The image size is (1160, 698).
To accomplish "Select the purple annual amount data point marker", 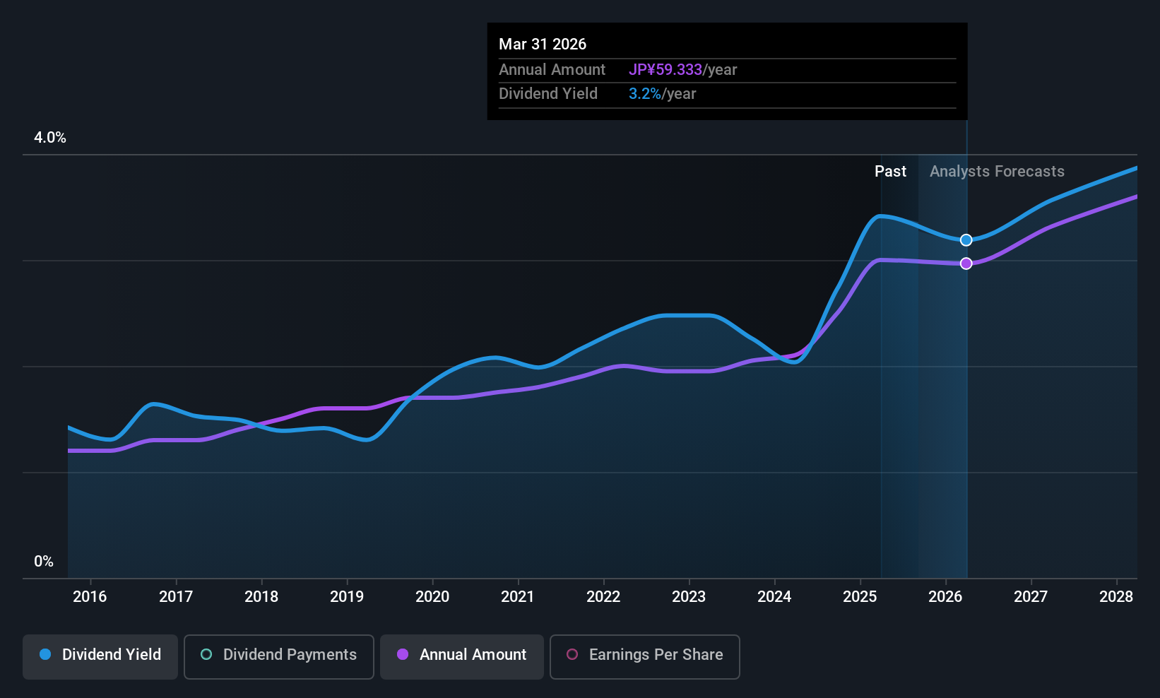I will pyautogui.click(x=966, y=264).
